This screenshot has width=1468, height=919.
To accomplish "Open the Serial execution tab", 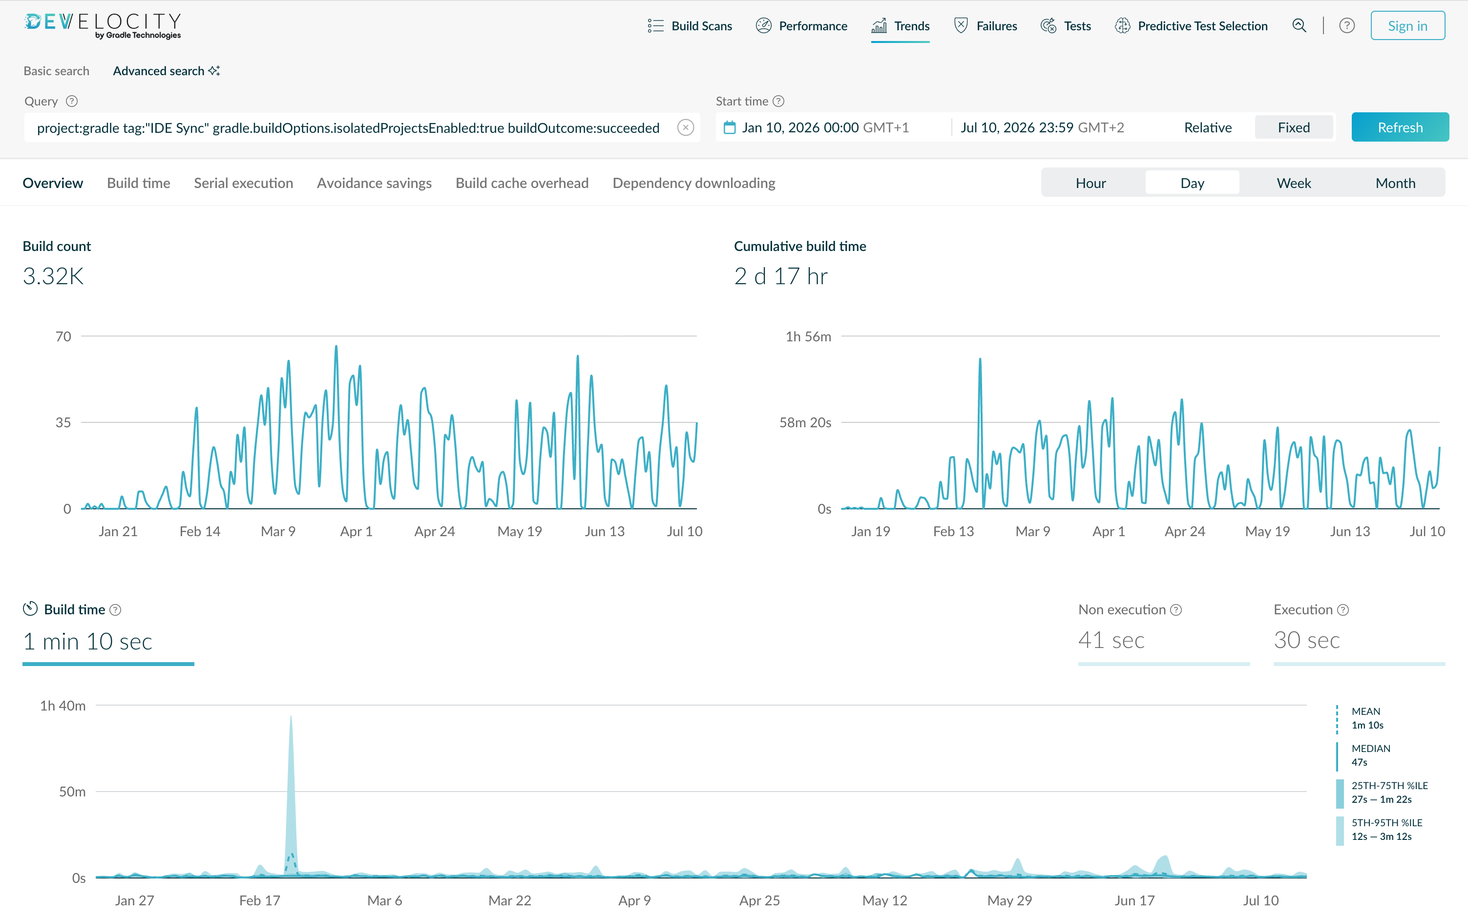I will coord(243,183).
